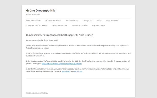Click the Max Plenert contact link
Image resolution: width=157 pixels, height=98 pixels.
(66, 72)
